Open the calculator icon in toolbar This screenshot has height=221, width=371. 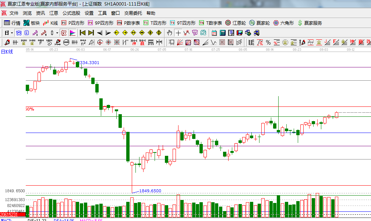223,33
